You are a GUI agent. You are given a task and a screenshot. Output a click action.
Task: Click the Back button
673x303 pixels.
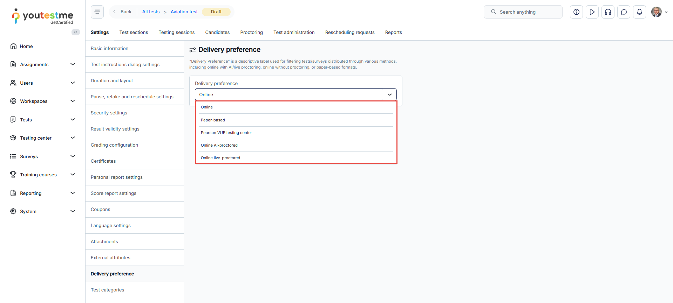[122, 12]
